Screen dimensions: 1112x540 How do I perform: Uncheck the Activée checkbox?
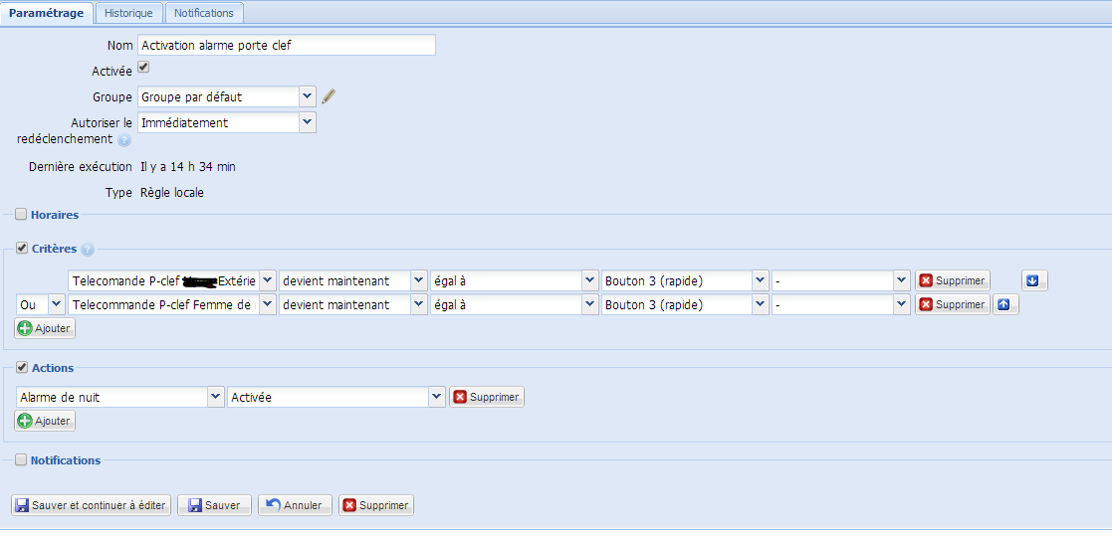(143, 68)
